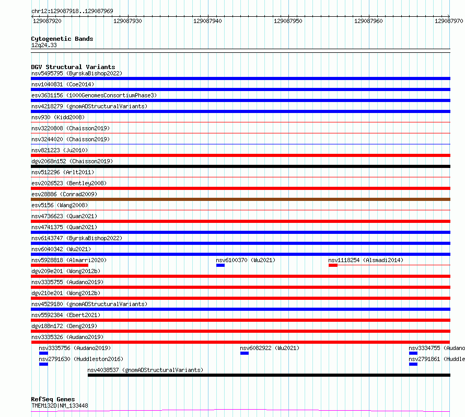Screen dimensions: 465x417
Task: Click ruler position 129087950
Action: coord(288,21)
